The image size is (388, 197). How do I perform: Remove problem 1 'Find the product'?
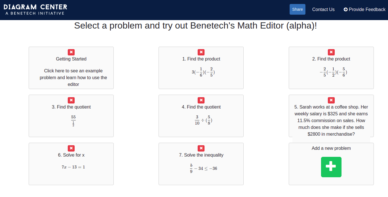(x=201, y=52)
